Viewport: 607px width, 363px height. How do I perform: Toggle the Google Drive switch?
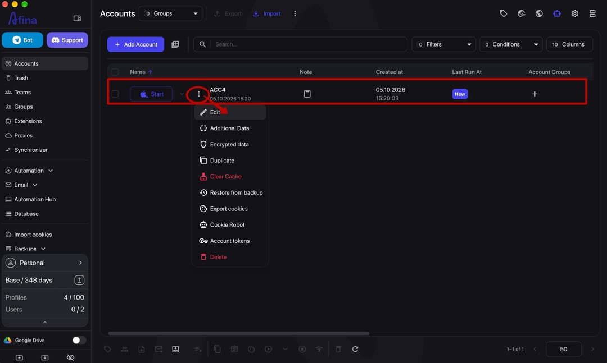click(x=79, y=340)
